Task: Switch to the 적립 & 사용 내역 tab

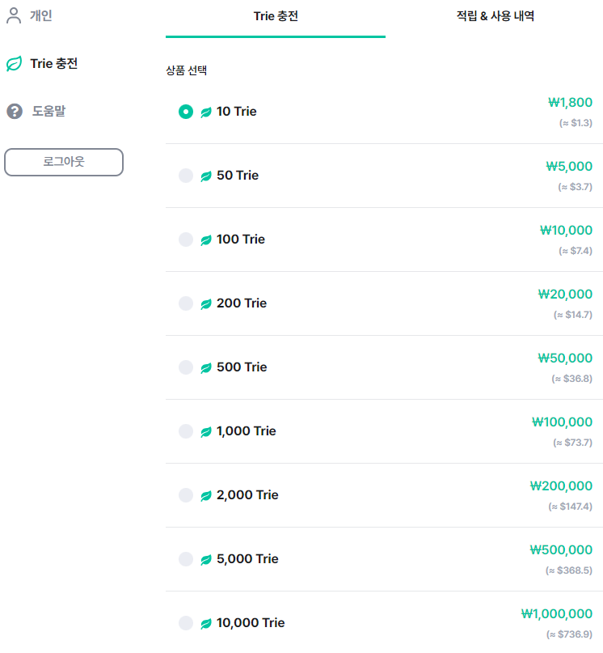Action: coord(495,16)
